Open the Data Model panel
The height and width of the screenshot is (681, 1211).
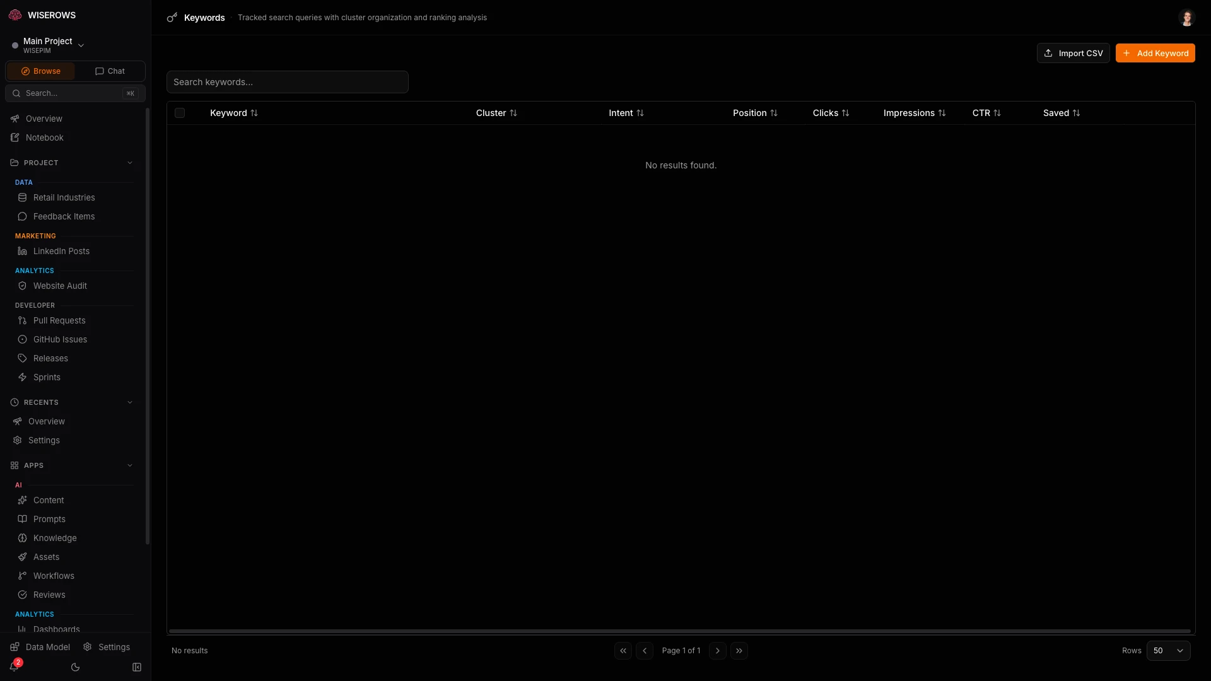(40, 646)
